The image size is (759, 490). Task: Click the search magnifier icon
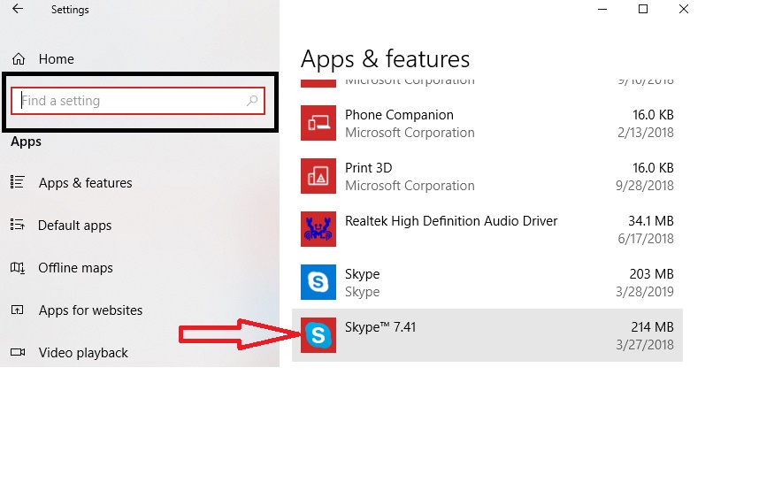point(252,101)
